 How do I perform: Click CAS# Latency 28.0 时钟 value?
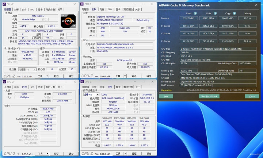point(48,116)
